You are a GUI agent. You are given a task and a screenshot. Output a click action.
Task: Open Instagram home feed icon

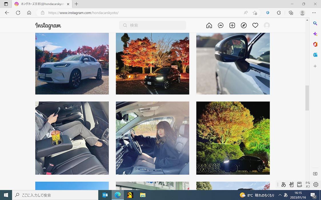click(209, 25)
